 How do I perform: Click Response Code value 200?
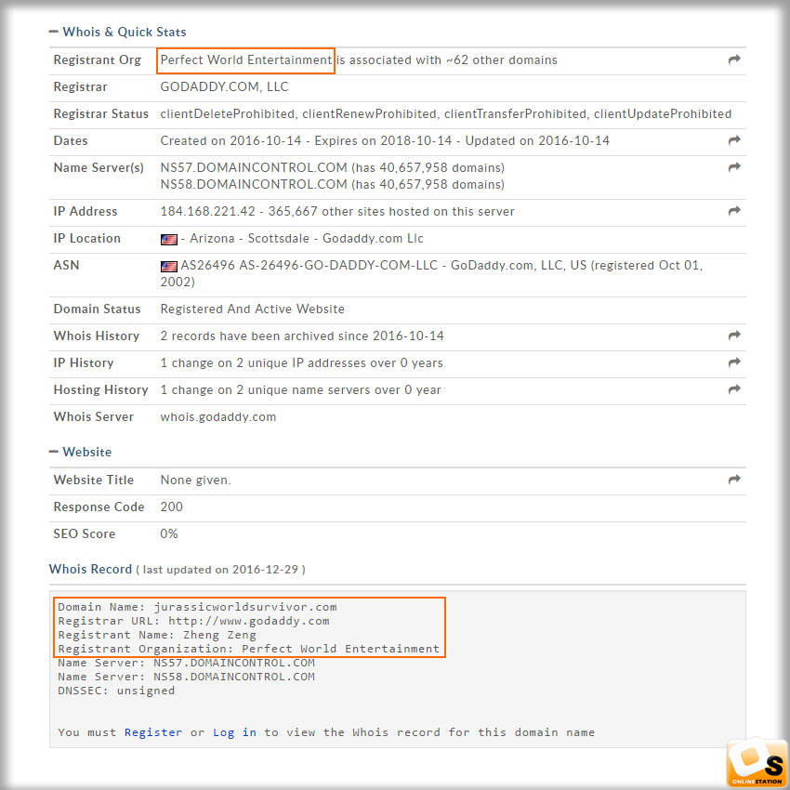click(171, 507)
